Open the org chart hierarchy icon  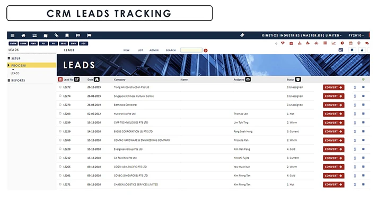tap(300, 43)
